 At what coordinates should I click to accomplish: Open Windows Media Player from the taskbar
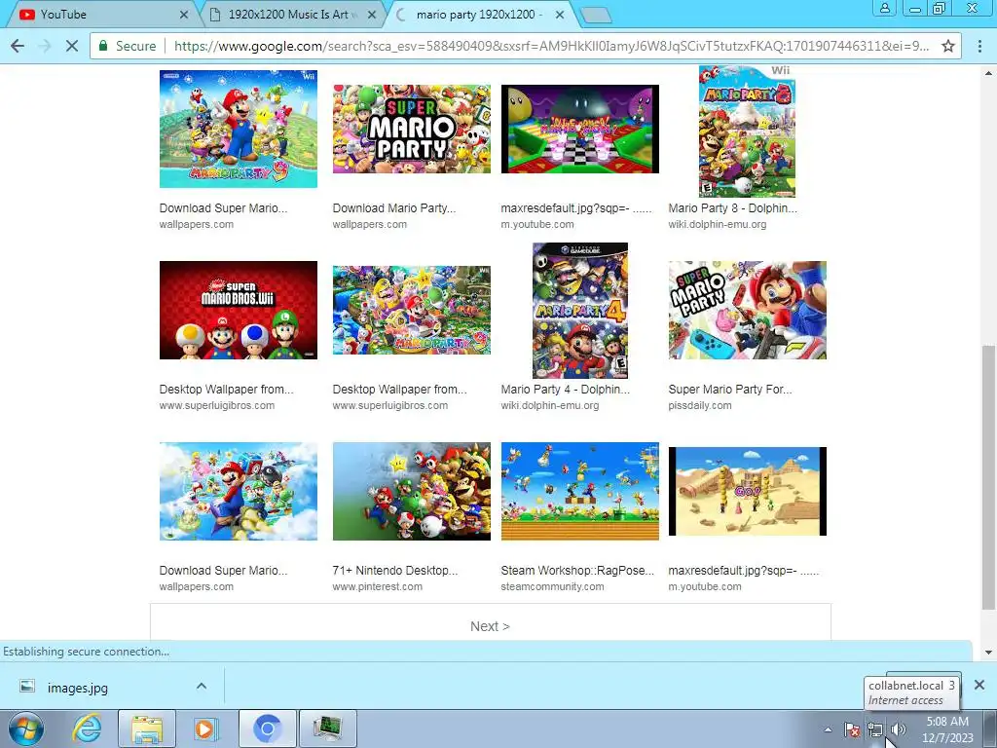(206, 729)
